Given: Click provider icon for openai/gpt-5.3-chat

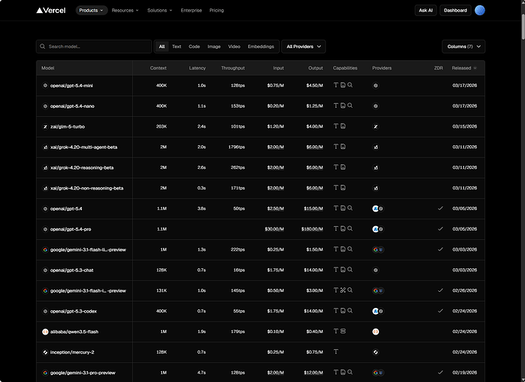Looking at the screenshot, I should [376, 270].
